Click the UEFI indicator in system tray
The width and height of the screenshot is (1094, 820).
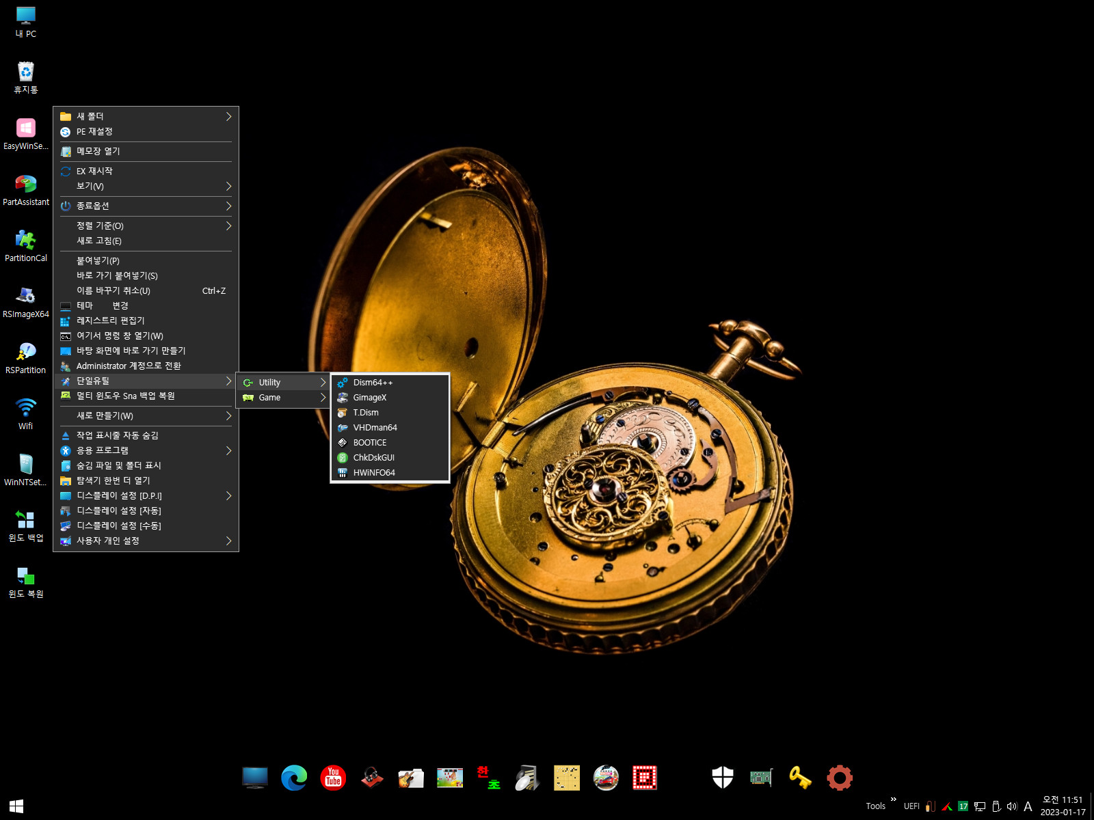[x=911, y=806]
